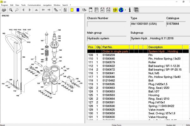Open the question mark help menu

point(70,5)
